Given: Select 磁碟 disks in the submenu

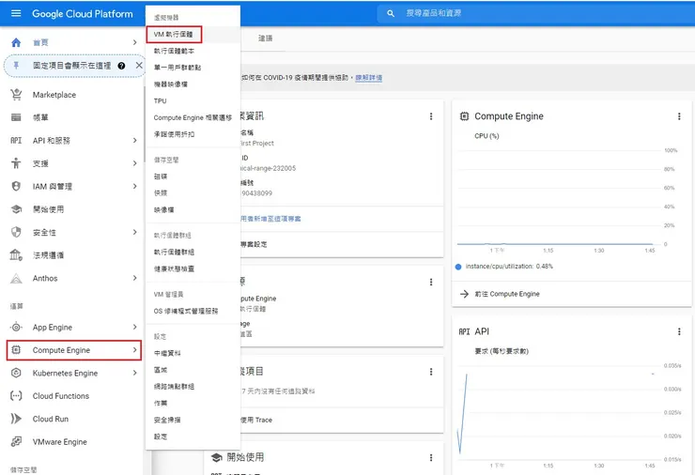Looking at the screenshot, I should pyautogui.click(x=193, y=176).
